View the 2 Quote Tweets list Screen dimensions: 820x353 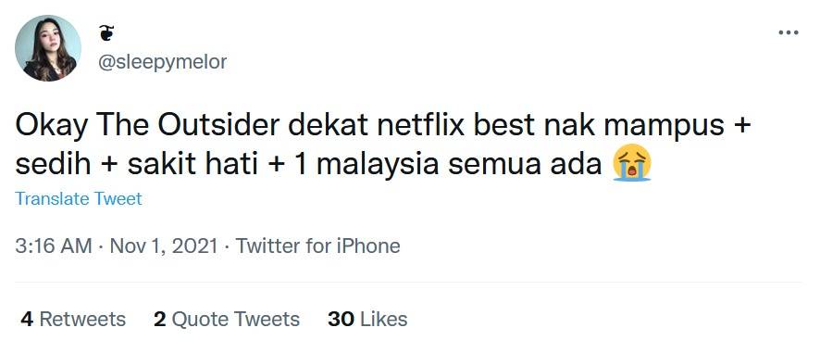[x=227, y=319]
